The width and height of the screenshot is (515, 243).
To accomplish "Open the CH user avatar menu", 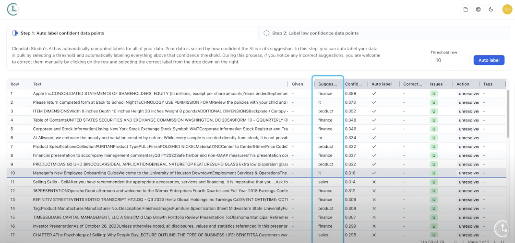I will coord(507,10).
